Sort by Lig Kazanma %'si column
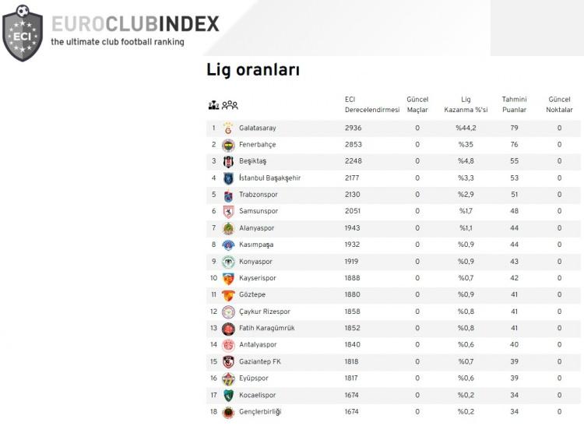This screenshot has height=426, width=584. [x=466, y=104]
